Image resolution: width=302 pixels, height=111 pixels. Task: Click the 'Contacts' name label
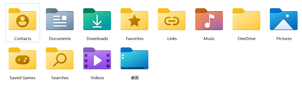[x=23, y=38]
